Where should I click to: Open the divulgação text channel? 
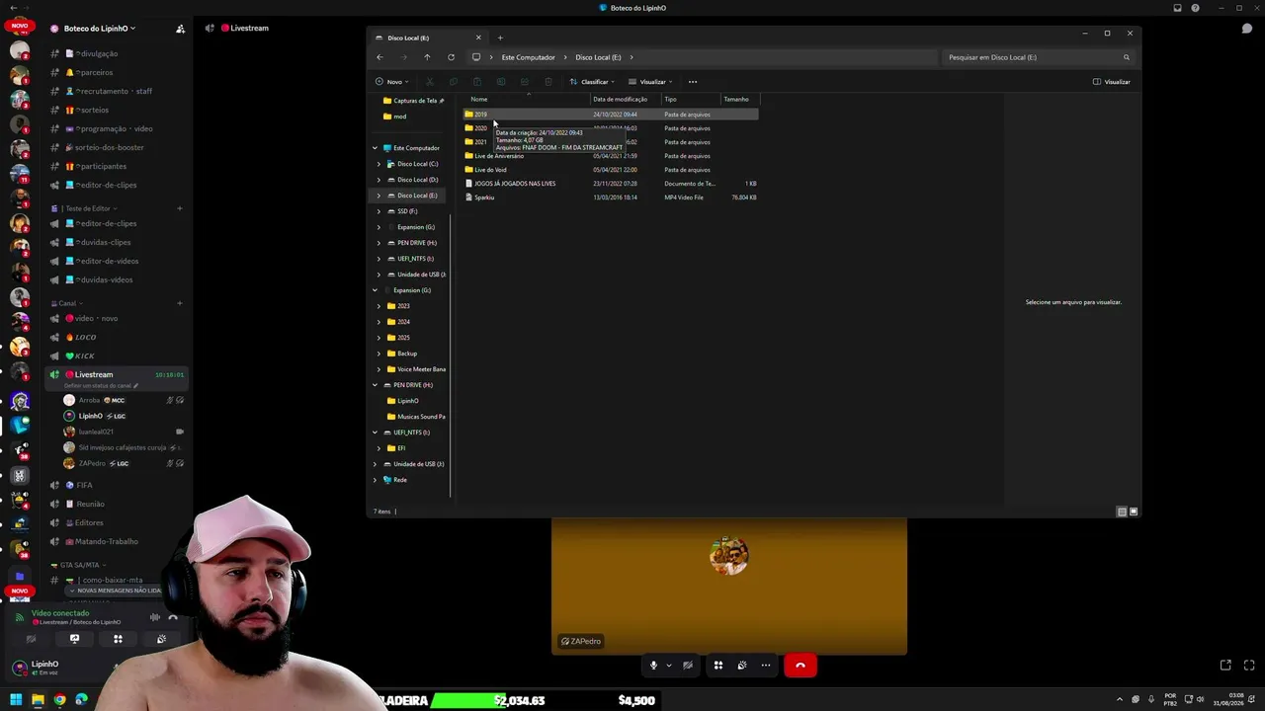pyautogui.click(x=117, y=53)
